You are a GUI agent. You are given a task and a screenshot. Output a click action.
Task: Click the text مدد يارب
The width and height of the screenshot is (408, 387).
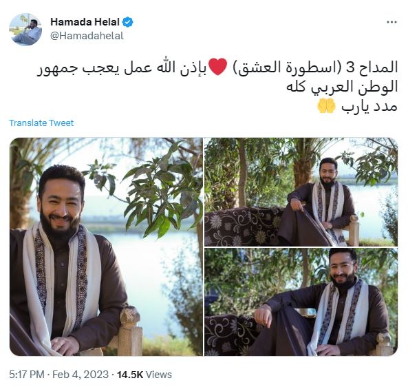(x=369, y=106)
